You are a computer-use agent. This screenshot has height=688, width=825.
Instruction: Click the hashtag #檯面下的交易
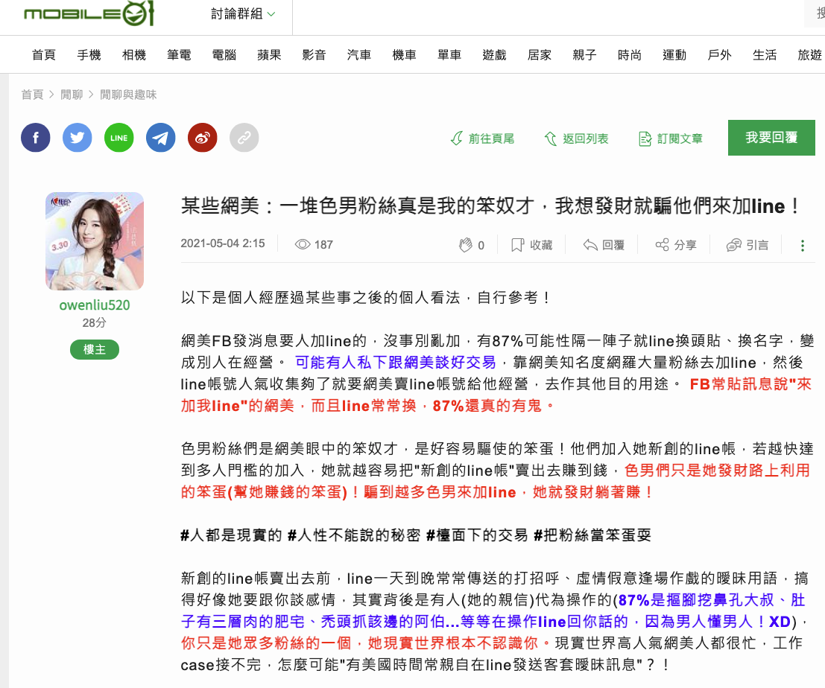tap(477, 535)
